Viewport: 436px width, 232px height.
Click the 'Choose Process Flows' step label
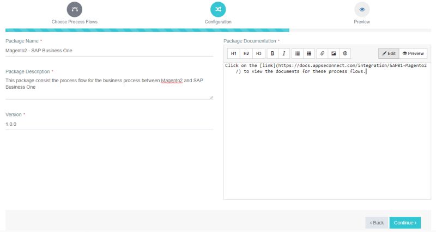(x=75, y=22)
